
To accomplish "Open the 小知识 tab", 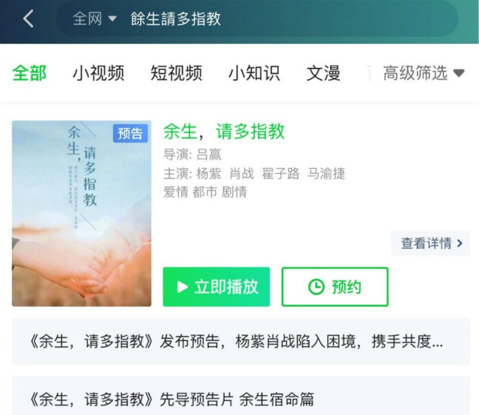I will [x=254, y=73].
